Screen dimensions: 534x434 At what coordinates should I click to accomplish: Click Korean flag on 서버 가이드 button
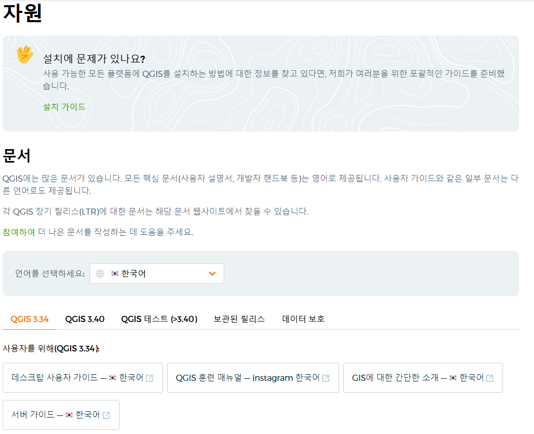click(69, 415)
